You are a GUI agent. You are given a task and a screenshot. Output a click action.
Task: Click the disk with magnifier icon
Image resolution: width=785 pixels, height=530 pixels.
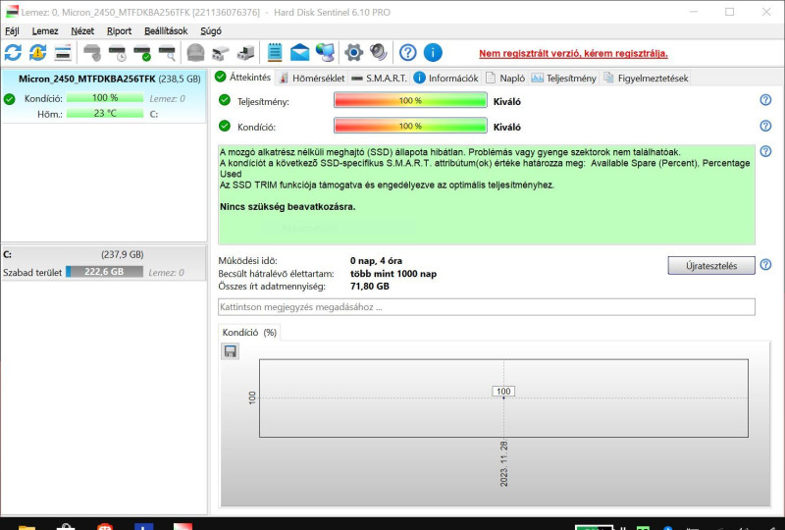click(x=167, y=52)
